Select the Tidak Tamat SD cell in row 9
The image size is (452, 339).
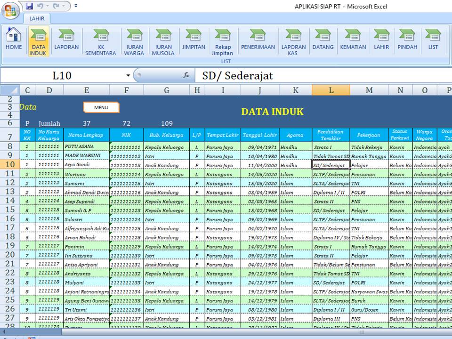coord(331,156)
